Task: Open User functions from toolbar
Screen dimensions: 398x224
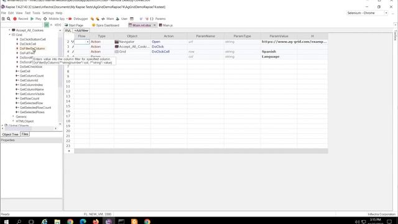Action: coord(122,19)
